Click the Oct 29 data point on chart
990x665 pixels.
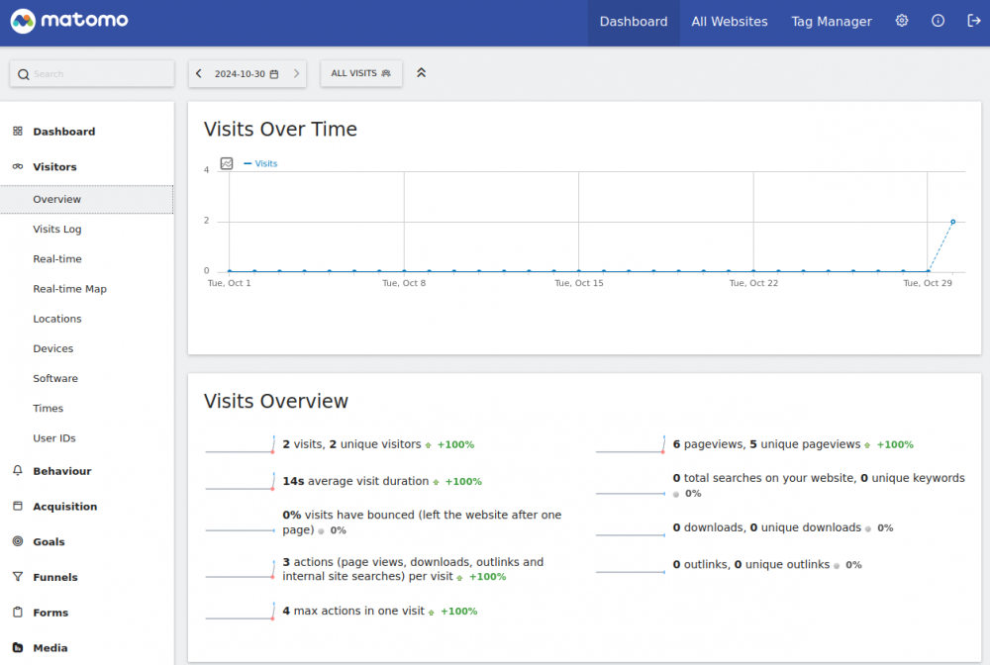(x=928, y=270)
